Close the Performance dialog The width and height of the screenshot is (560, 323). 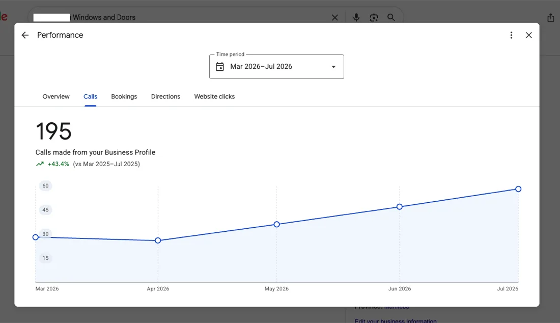pos(528,35)
